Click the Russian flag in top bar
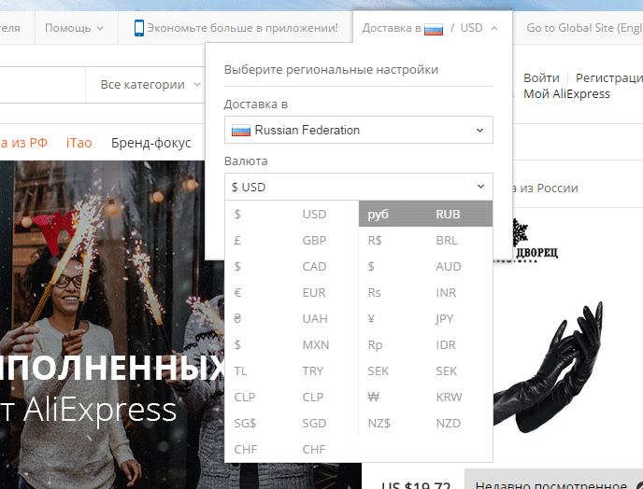The width and height of the screenshot is (643, 489). click(x=434, y=29)
